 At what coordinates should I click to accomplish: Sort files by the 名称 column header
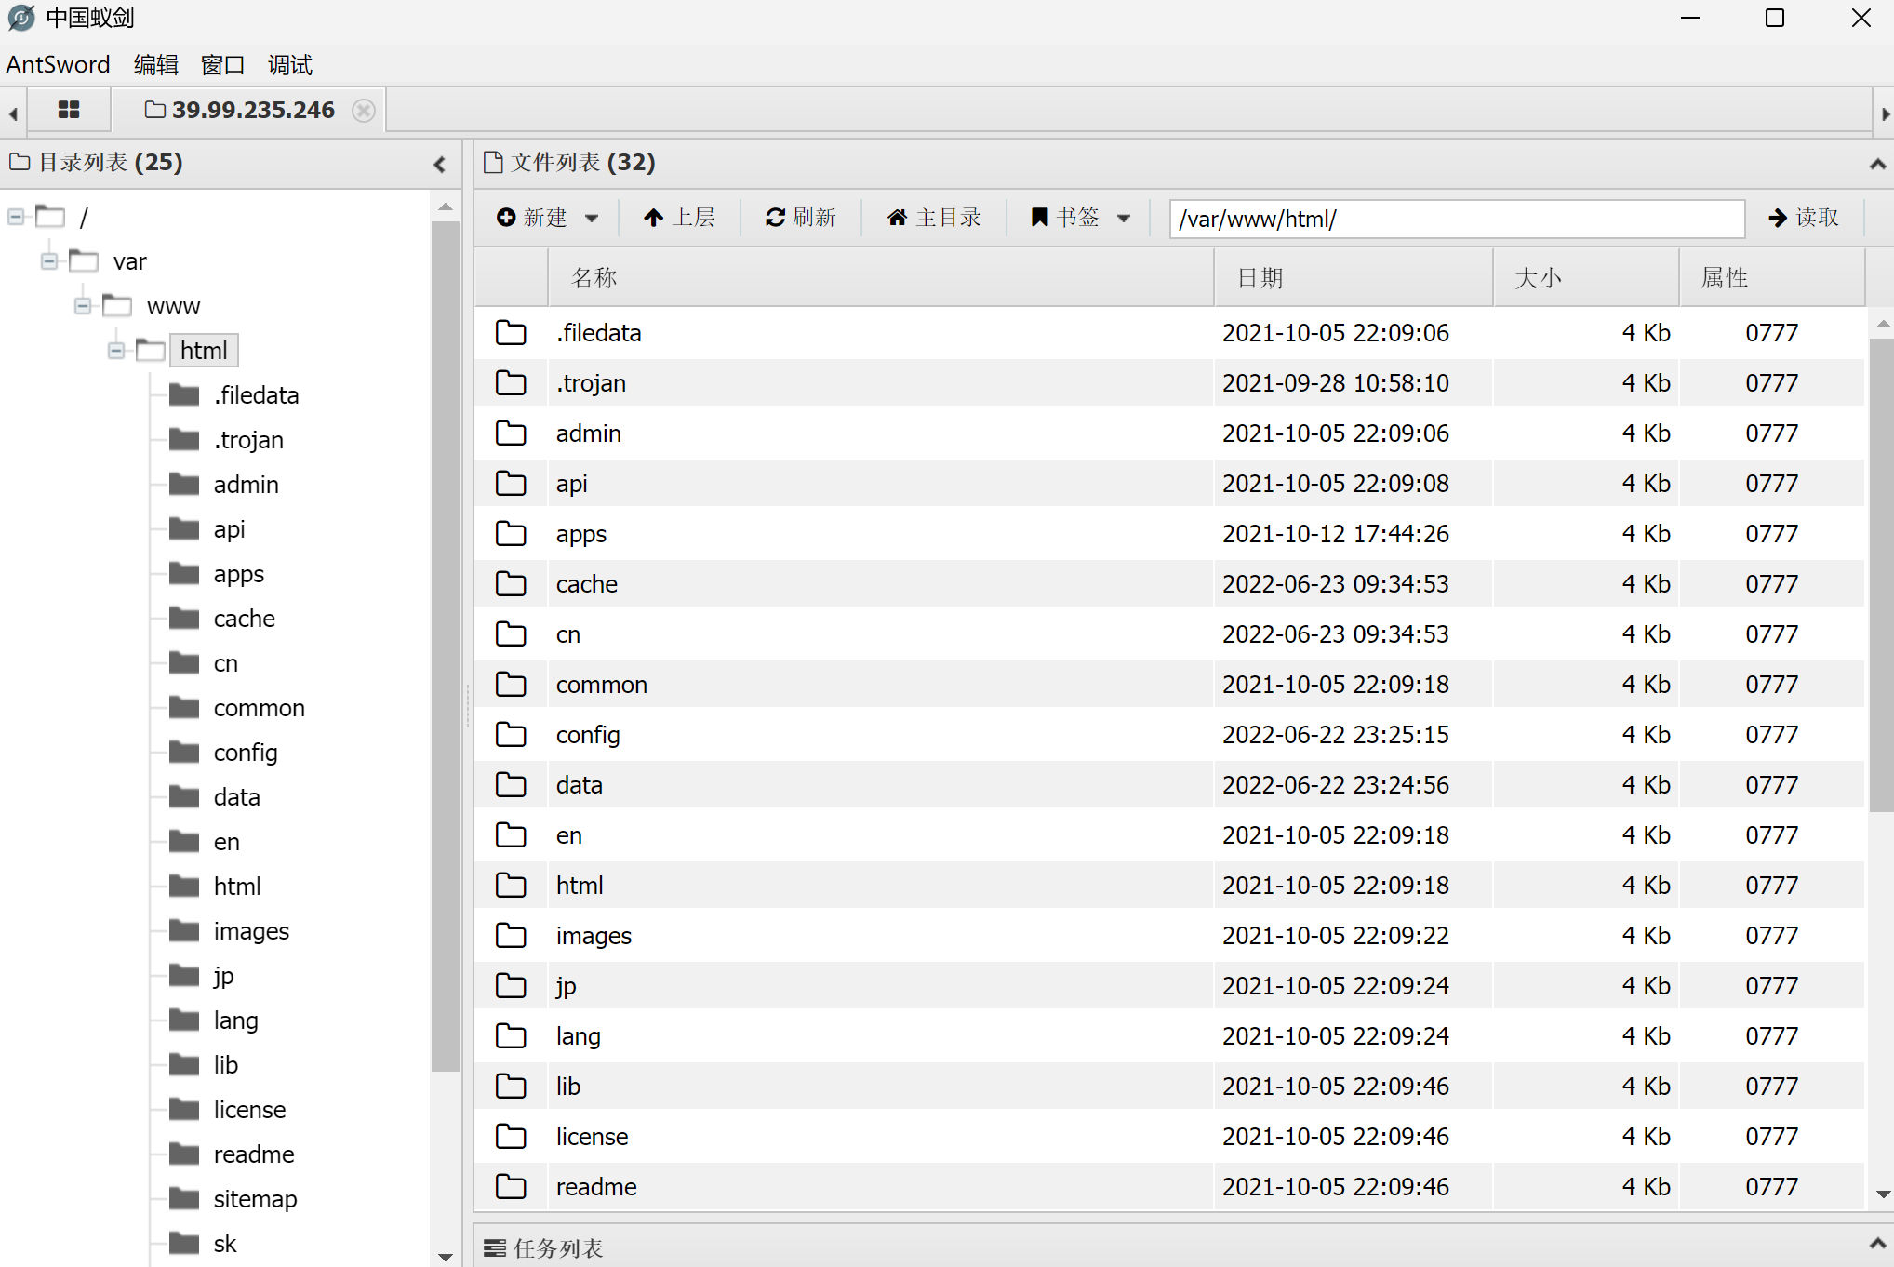[880, 277]
